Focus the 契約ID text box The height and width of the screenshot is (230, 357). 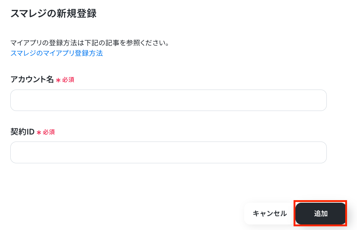tap(168, 152)
